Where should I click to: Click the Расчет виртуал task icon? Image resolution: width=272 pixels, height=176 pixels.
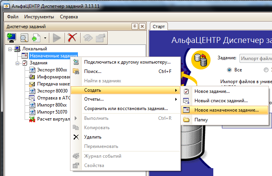32,119
